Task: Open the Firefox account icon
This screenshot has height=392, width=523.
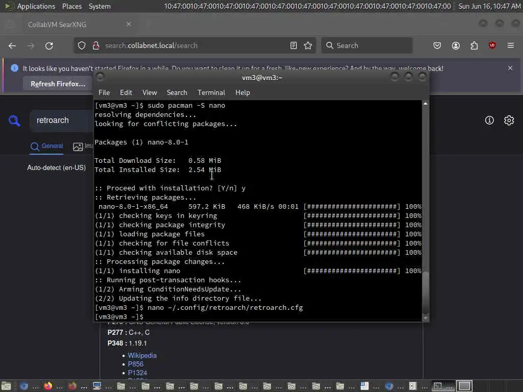Action: [x=456, y=45]
